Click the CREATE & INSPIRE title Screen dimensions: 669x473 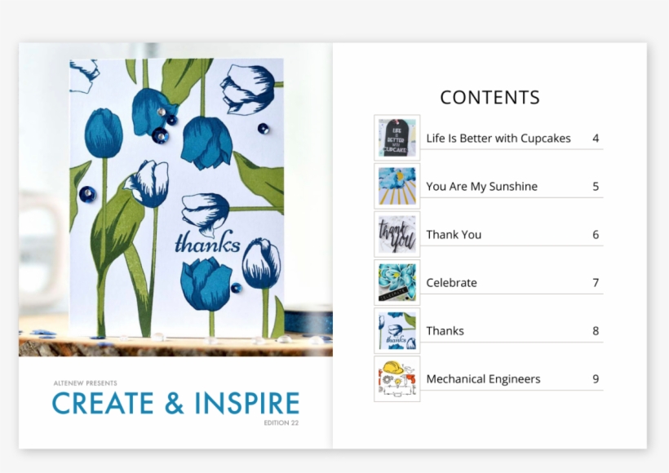(175, 402)
